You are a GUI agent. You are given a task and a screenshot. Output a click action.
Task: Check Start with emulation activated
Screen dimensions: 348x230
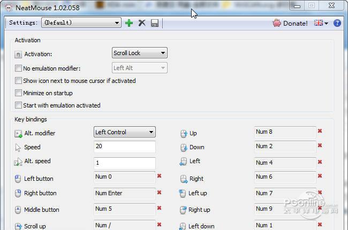pyautogui.click(x=18, y=105)
